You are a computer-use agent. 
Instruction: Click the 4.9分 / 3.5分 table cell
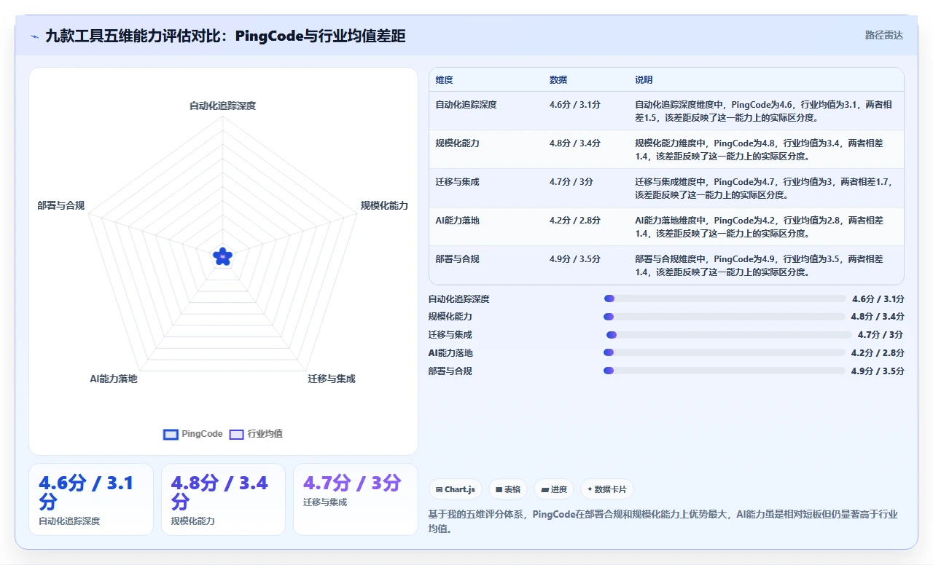(x=575, y=259)
